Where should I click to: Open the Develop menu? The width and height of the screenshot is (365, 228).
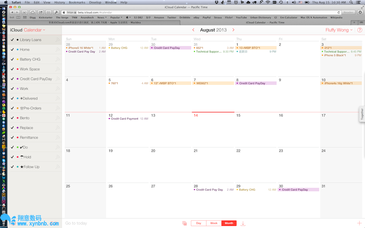[x=95, y=2]
